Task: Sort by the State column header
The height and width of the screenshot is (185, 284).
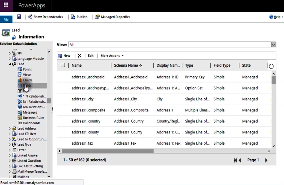Action: (246, 65)
